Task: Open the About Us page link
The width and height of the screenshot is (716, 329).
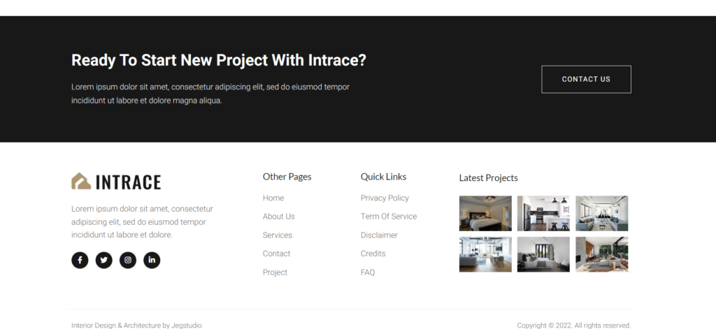Action: [x=278, y=217]
